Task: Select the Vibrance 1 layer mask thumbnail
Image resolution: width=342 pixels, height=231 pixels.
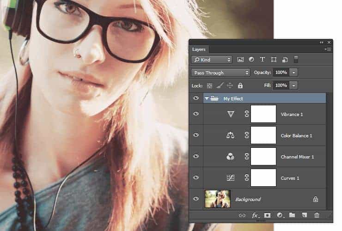Action: [263, 114]
